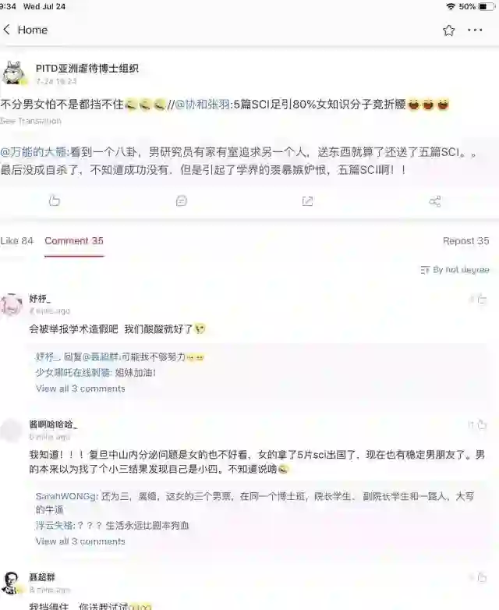Tap the See Translation link
499x610 pixels.
30,121
